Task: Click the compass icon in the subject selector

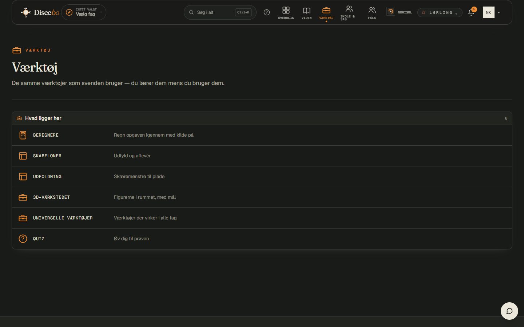Action: (x=69, y=12)
